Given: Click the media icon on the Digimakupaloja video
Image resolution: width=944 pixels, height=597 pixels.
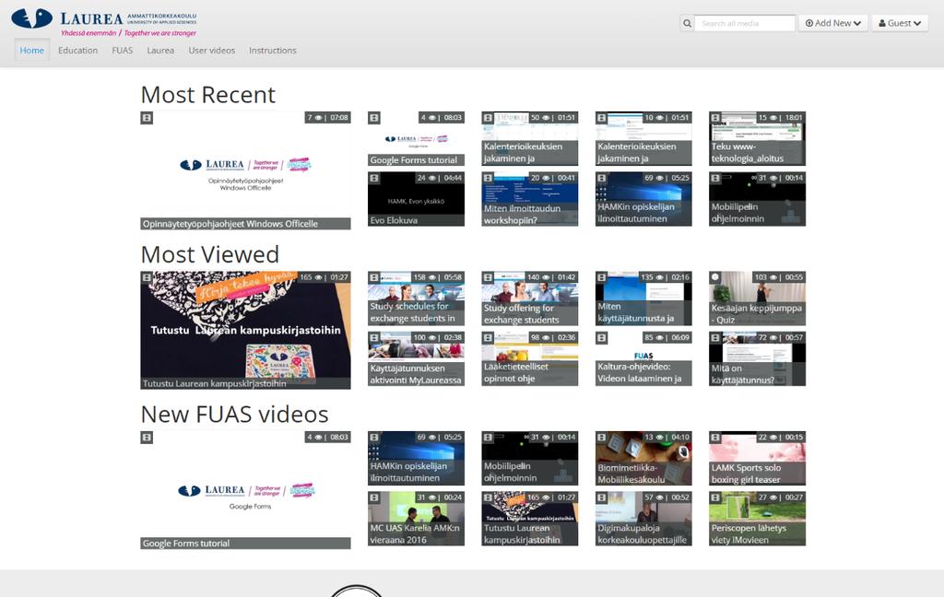Looking at the screenshot, I should tap(601, 497).
